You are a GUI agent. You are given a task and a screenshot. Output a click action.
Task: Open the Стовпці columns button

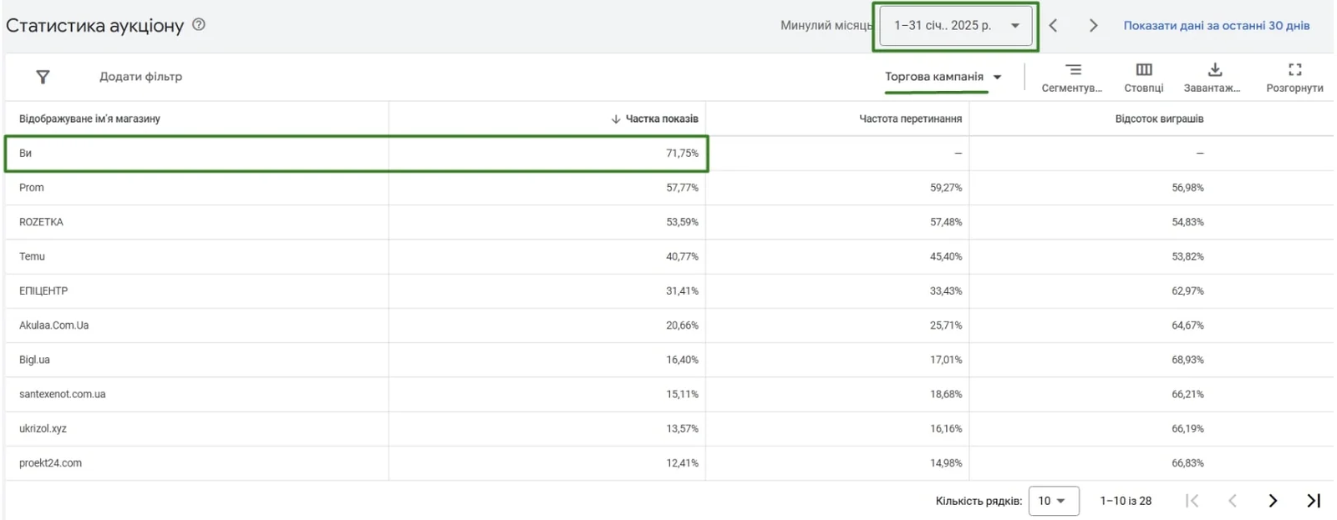pyautogui.click(x=1144, y=78)
